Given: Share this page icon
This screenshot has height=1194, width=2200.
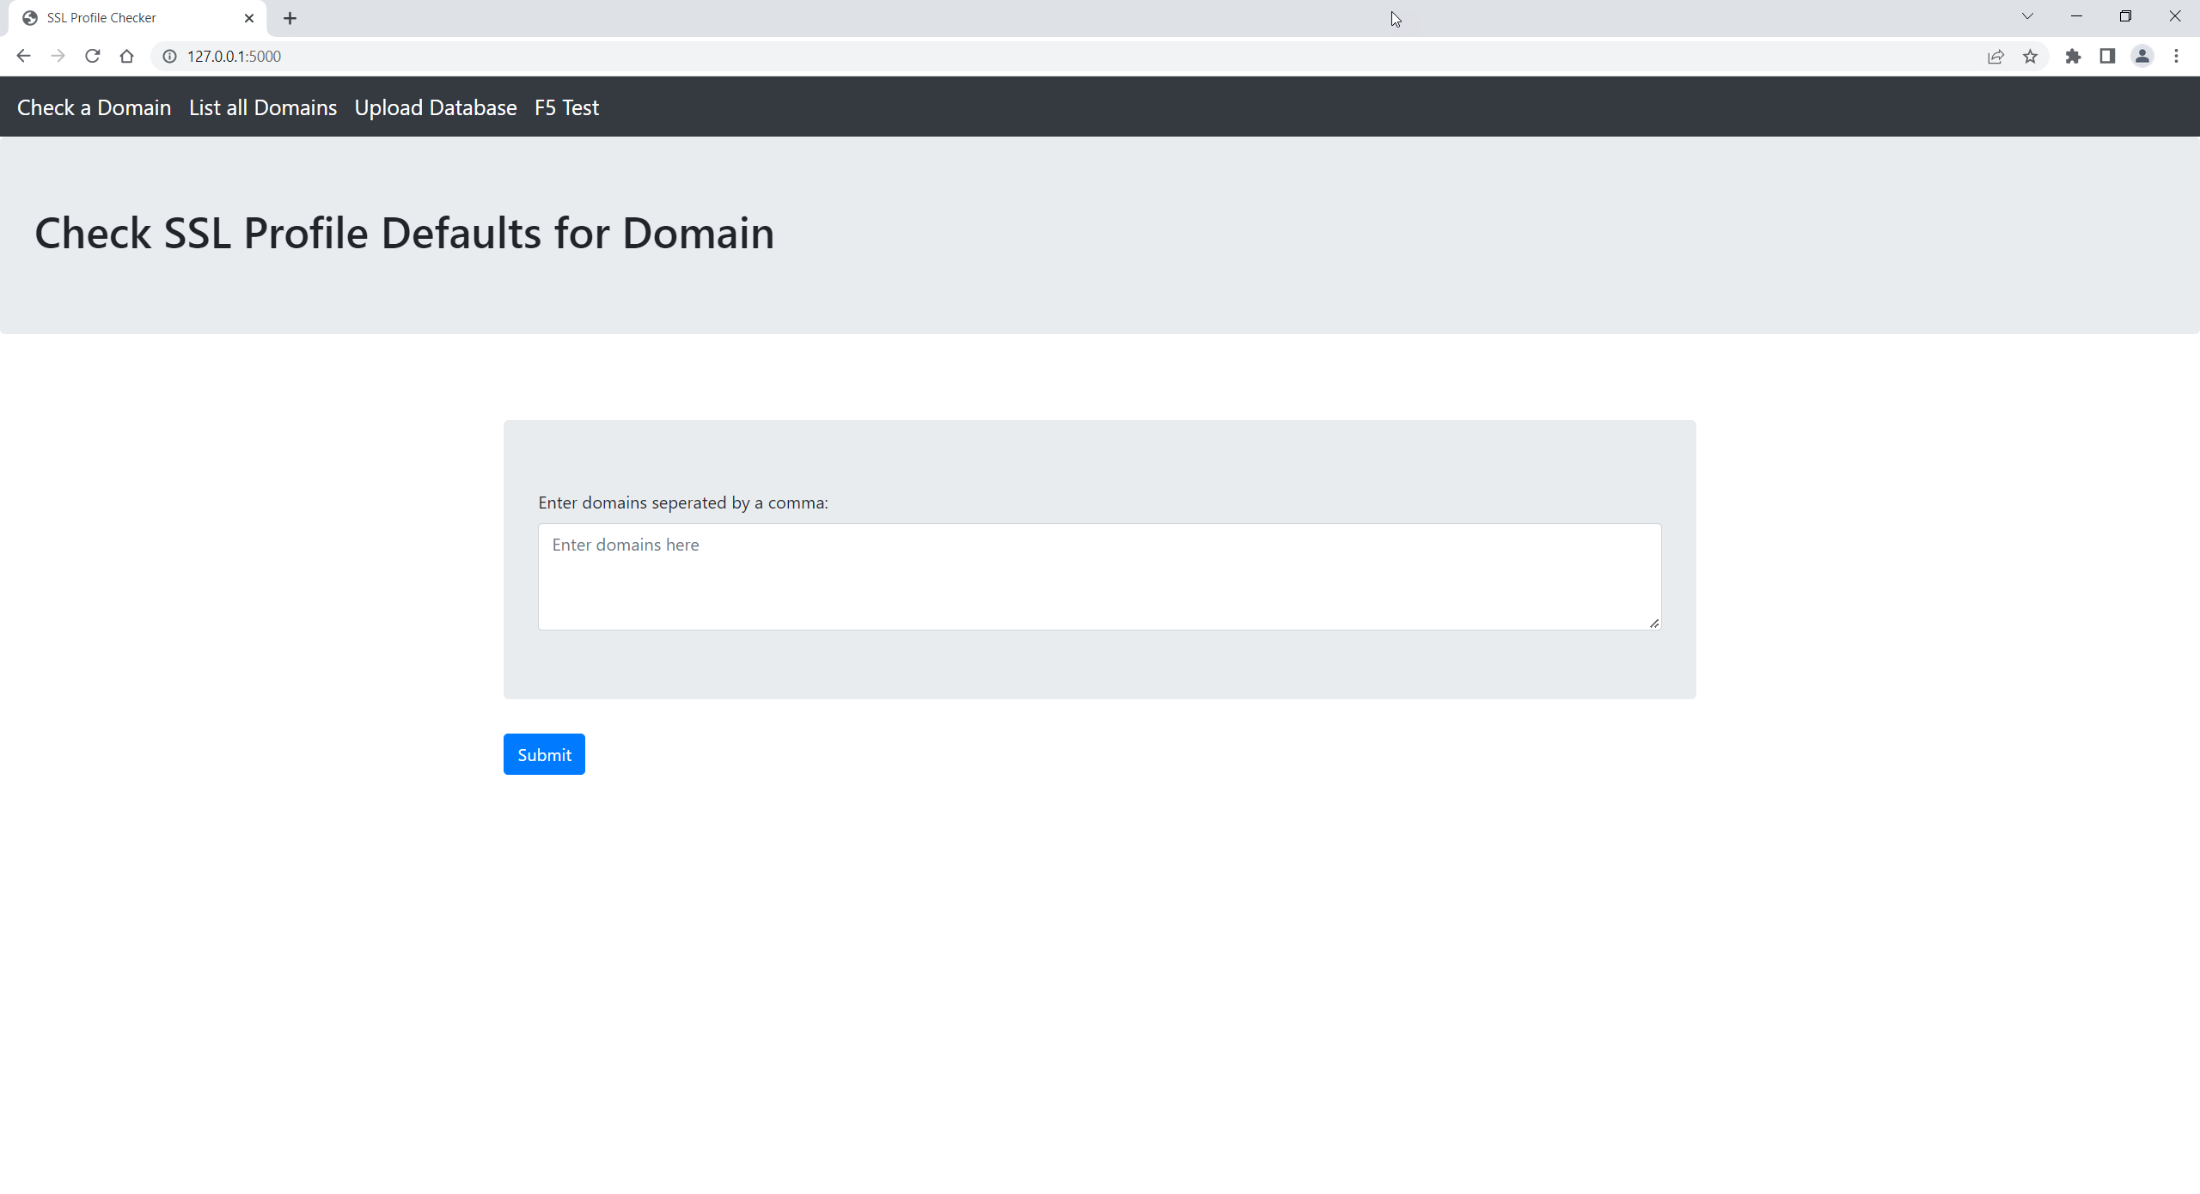Looking at the screenshot, I should (x=1995, y=56).
